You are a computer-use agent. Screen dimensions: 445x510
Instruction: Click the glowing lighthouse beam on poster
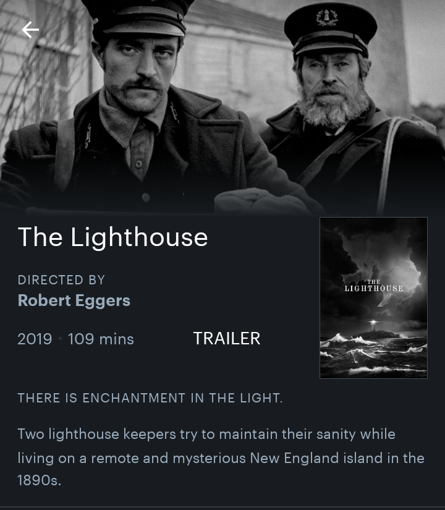tap(374, 323)
